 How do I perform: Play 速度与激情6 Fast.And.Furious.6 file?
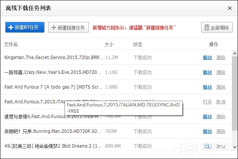[208, 117]
